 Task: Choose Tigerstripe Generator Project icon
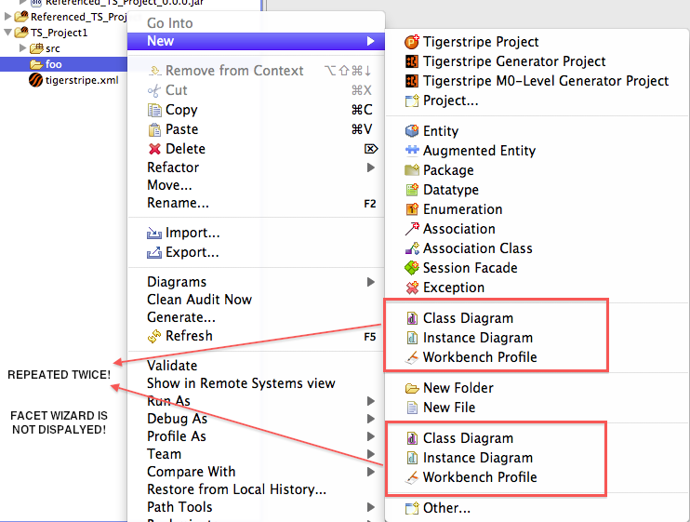point(412,61)
